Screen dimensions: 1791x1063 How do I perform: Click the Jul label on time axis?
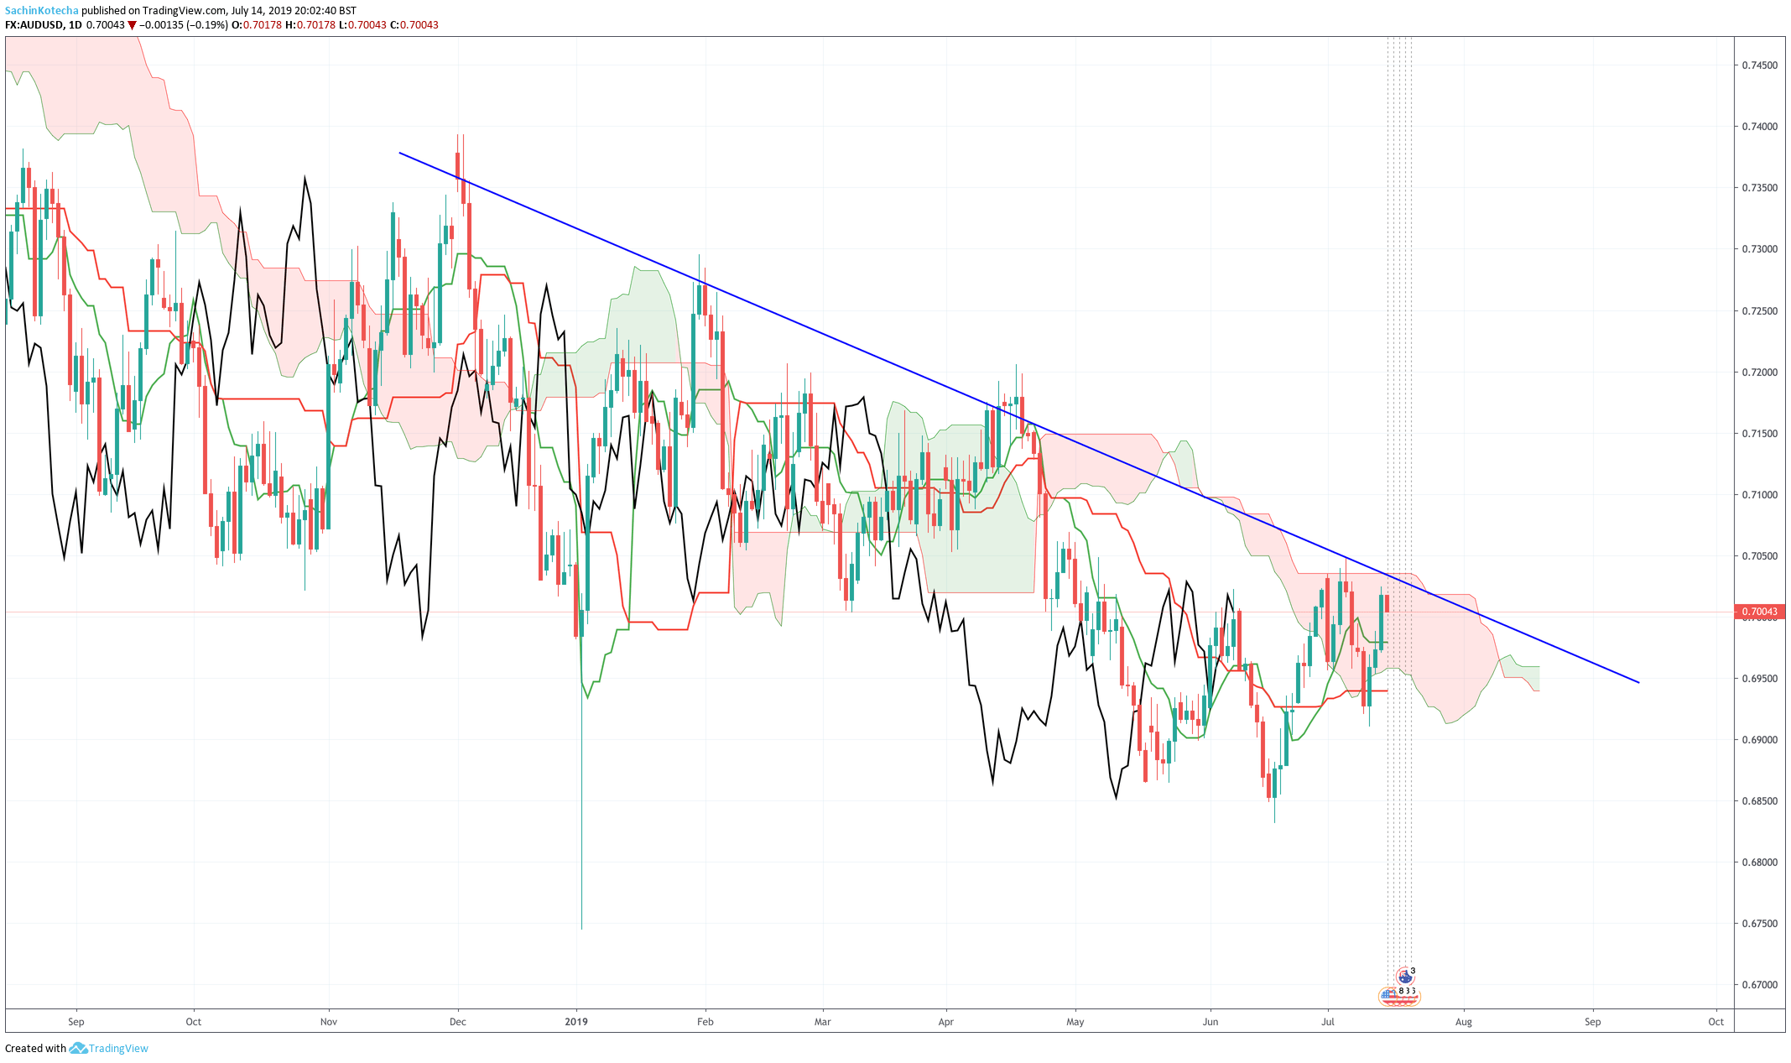coord(1328,1022)
